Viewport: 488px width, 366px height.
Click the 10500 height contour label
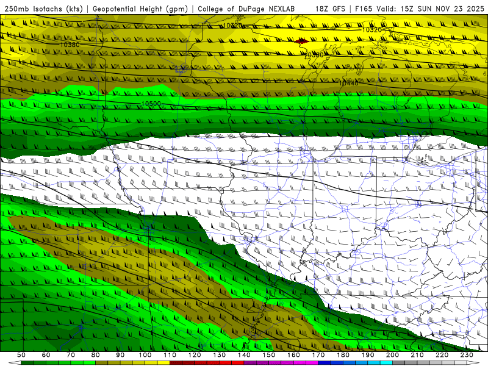[x=151, y=104]
